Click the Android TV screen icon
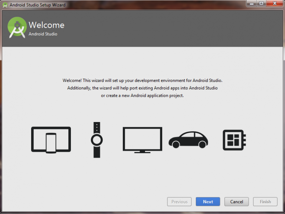 point(142,140)
